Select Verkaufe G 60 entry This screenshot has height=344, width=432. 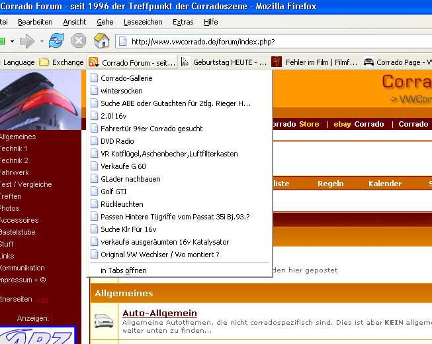179,166
